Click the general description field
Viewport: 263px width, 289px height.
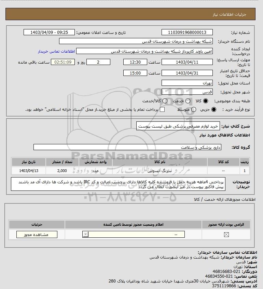[178, 126]
